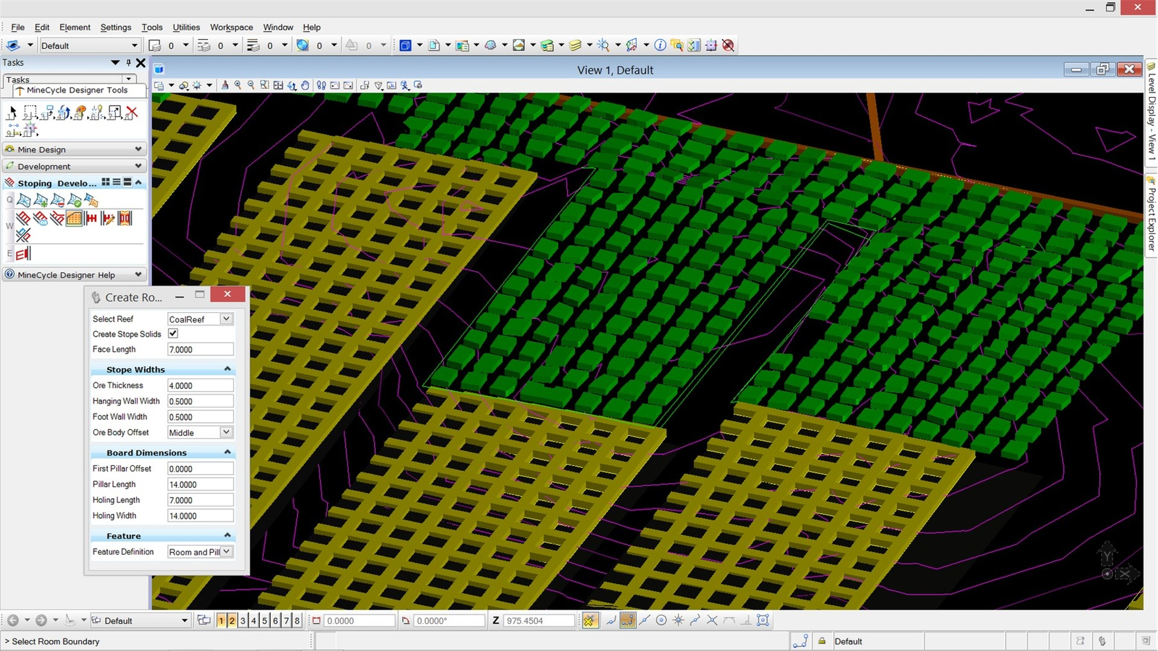
Task: Select the Element Selection arrow tool
Action: pyautogui.click(x=12, y=113)
